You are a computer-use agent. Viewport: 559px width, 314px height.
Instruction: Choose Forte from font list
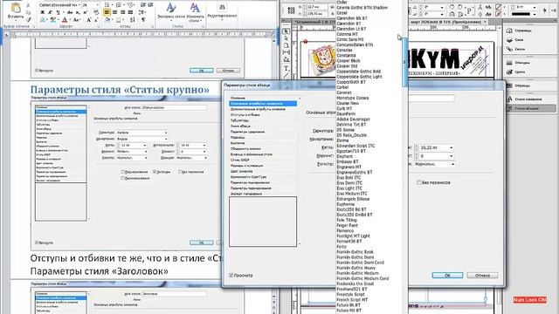[342, 246]
